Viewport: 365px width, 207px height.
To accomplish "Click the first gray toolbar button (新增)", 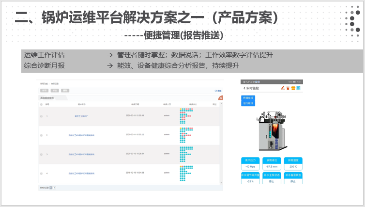I will [44, 91].
